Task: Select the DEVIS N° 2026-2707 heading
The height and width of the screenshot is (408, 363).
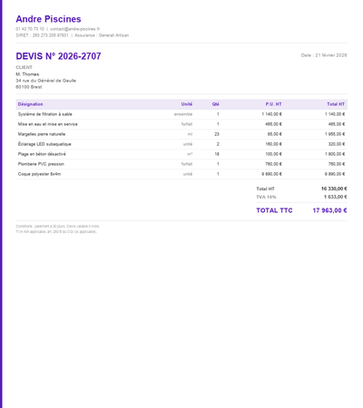Action: click(x=58, y=56)
